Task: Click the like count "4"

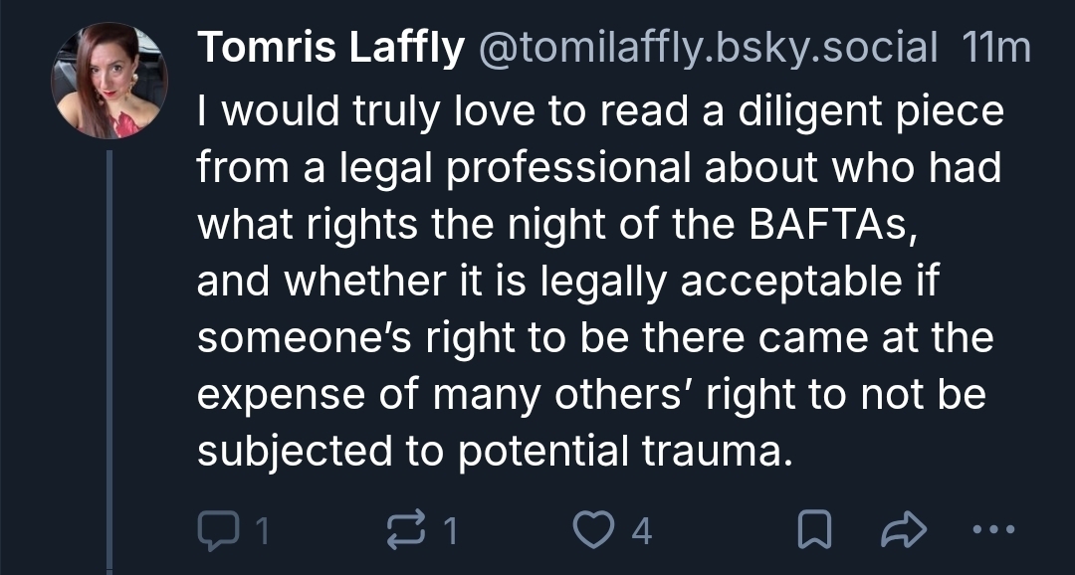Action: point(642,532)
